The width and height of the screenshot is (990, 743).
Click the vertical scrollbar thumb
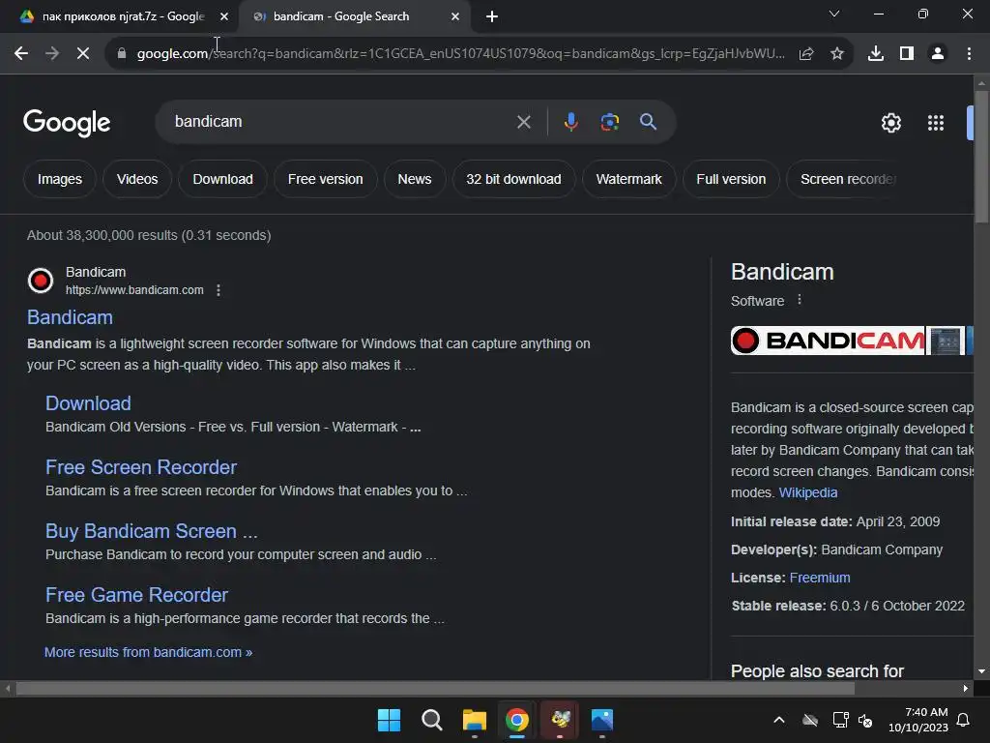click(x=981, y=156)
